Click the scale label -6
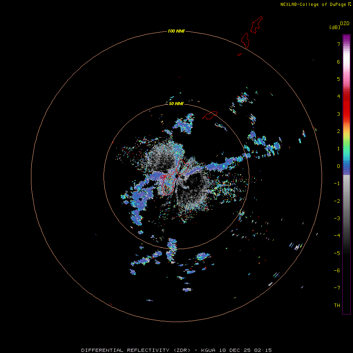This screenshot has height=353, width=353. point(337,271)
